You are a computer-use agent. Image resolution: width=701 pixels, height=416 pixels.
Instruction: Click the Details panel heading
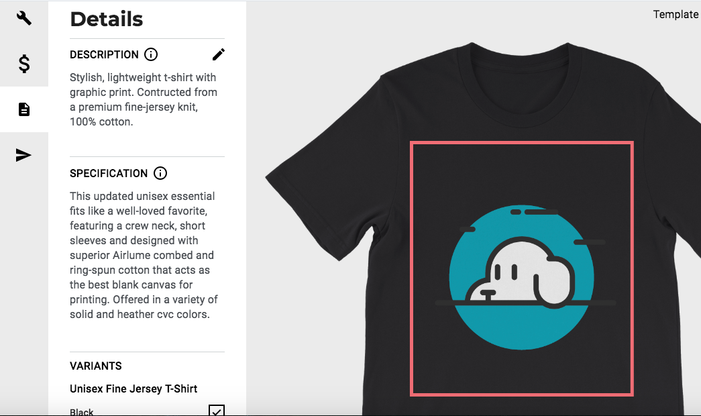(x=107, y=19)
